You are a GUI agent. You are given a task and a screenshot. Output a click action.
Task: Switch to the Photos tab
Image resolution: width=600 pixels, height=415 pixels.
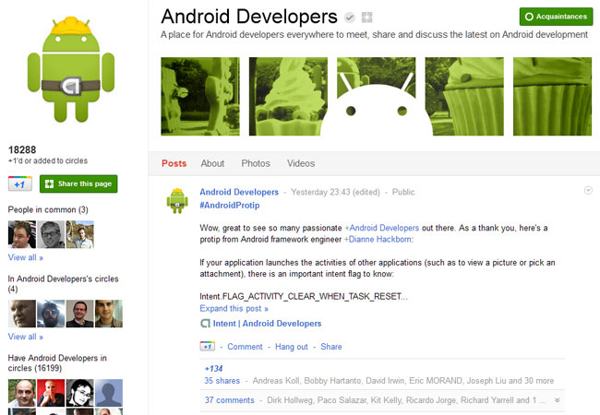pyautogui.click(x=256, y=163)
